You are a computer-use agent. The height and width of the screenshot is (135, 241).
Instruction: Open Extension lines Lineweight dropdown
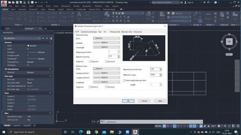[107, 82]
